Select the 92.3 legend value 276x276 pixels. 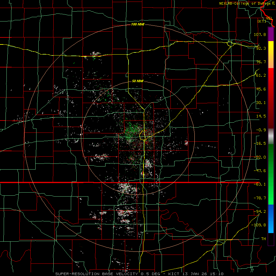[x=261, y=48]
